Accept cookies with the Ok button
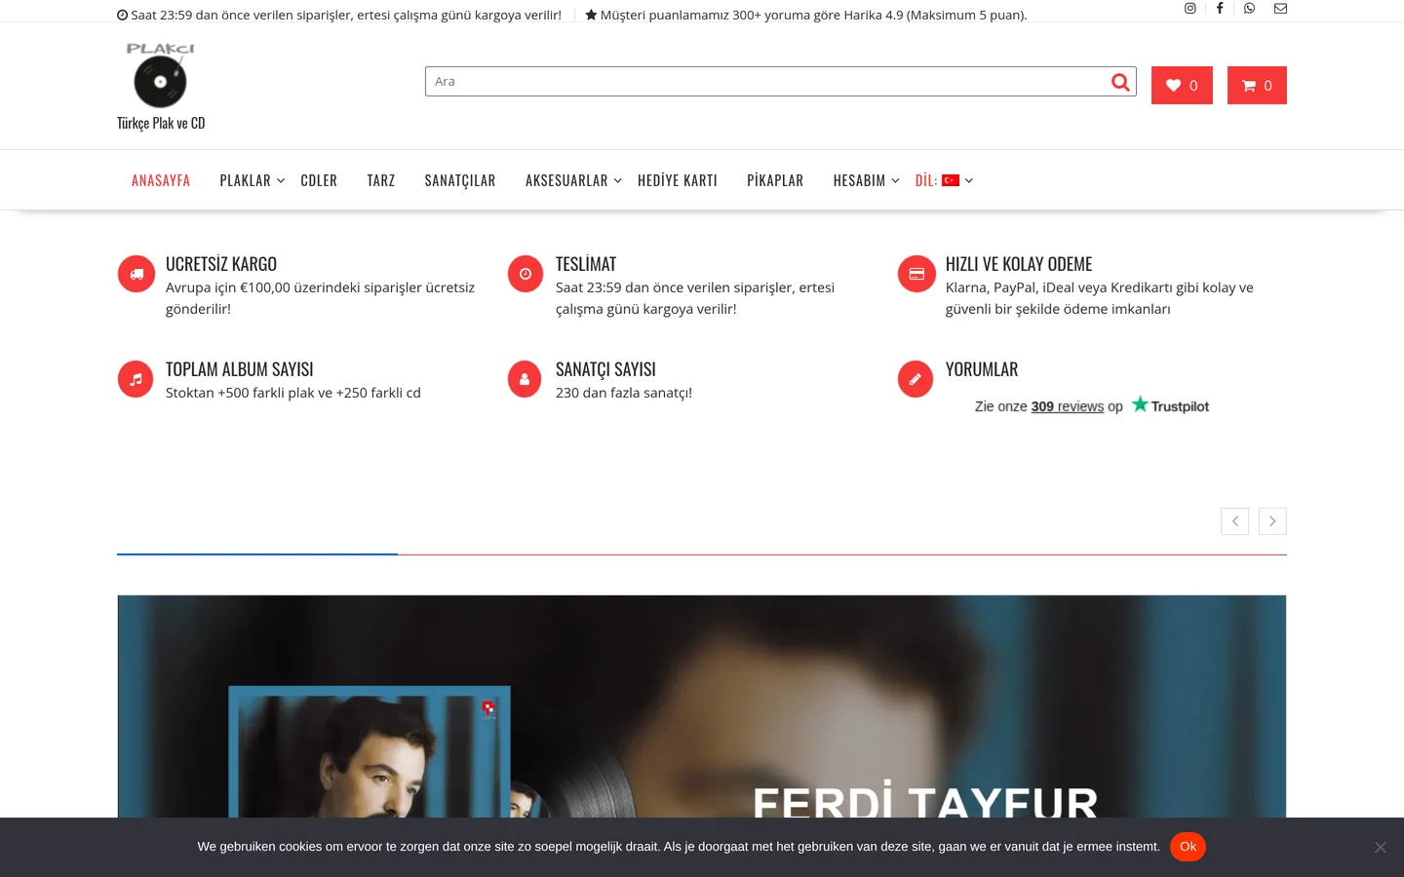The image size is (1404, 877). pyautogui.click(x=1188, y=847)
